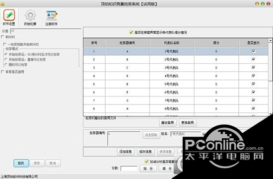Click buzzer code C in row 3
Viewport: 273px width, 179px height.
(x=127, y=68)
